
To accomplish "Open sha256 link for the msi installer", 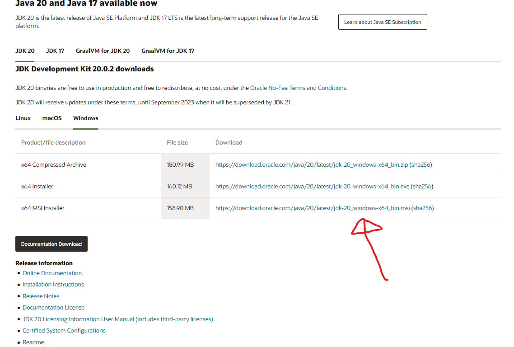I will click(x=423, y=208).
